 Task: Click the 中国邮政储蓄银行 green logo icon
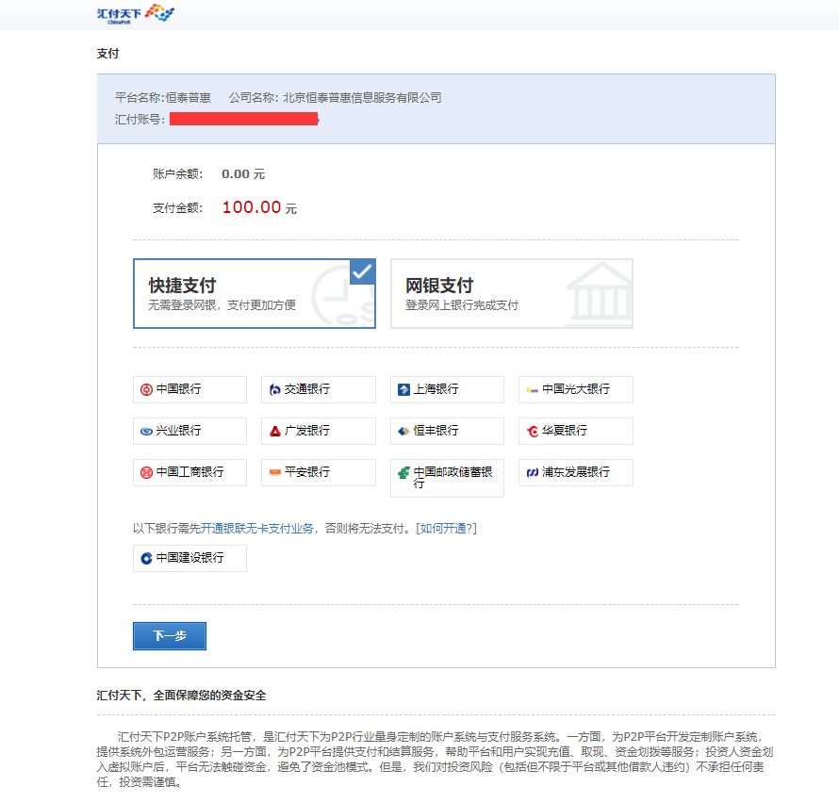[x=404, y=472]
